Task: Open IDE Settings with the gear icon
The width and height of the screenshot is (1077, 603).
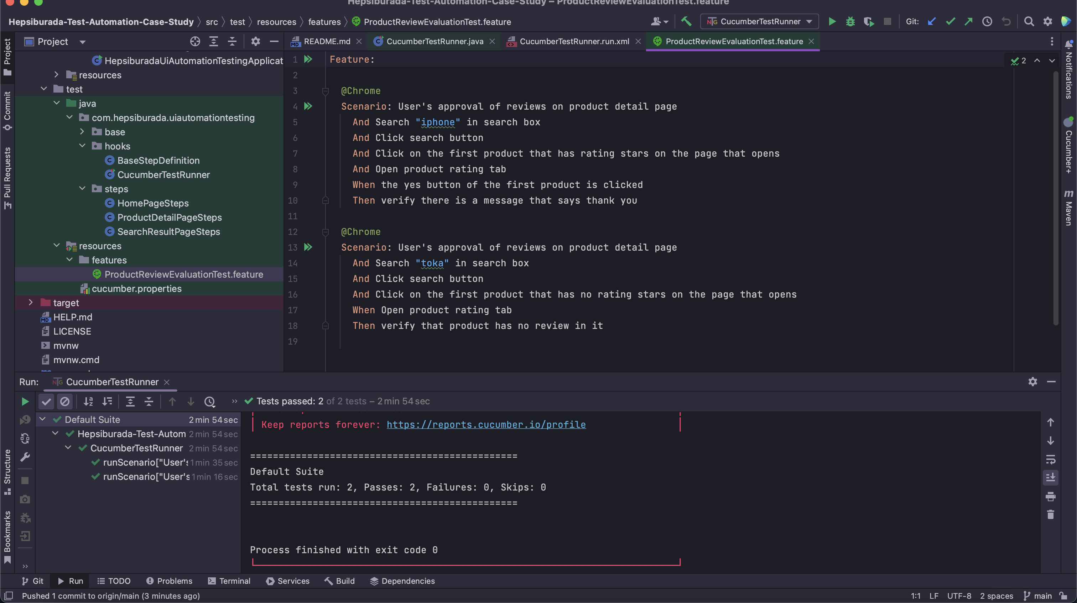Action: click(x=1048, y=21)
